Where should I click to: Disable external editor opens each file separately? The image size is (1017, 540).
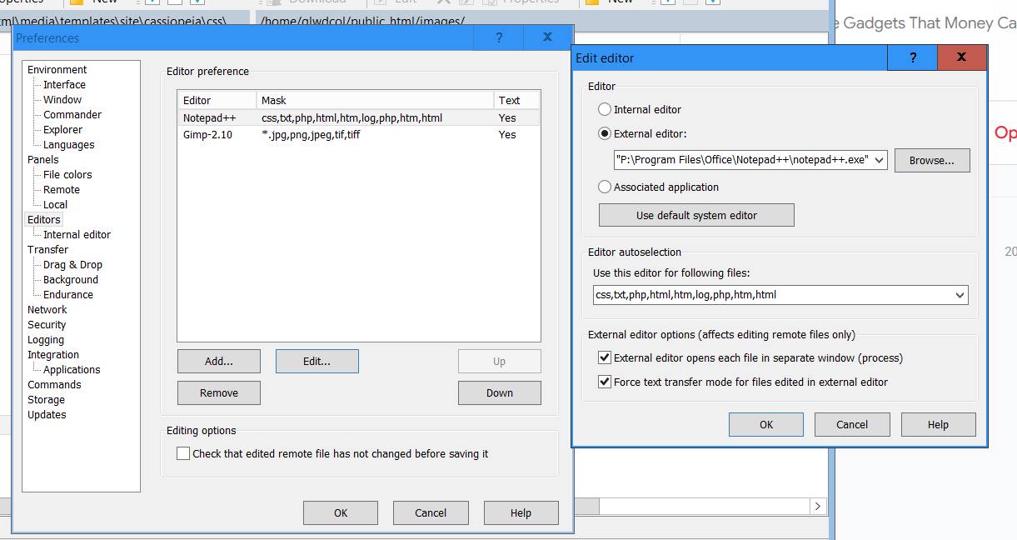[605, 357]
